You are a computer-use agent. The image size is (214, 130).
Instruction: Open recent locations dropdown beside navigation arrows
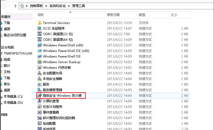click(x=9, y=6)
